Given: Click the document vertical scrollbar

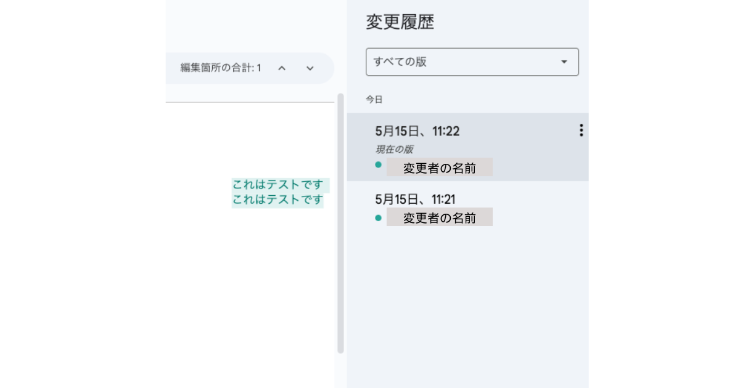Looking at the screenshot, I should pos(340,223).
